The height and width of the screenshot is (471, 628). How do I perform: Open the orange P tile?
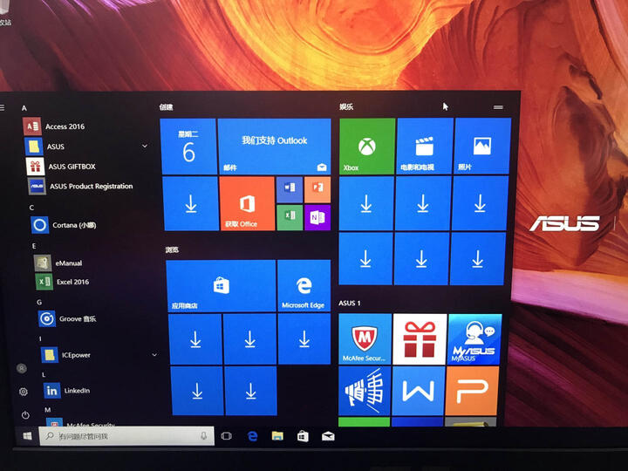(472, 391)
